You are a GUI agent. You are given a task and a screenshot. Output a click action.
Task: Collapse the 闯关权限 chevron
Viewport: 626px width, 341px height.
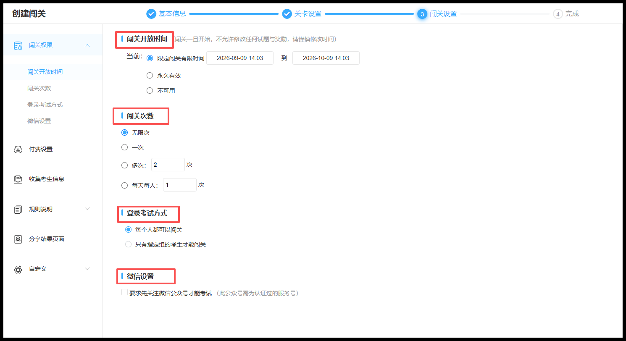click(87, 45)
